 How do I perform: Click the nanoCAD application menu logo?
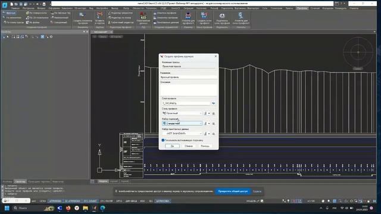tap(4, 5)
